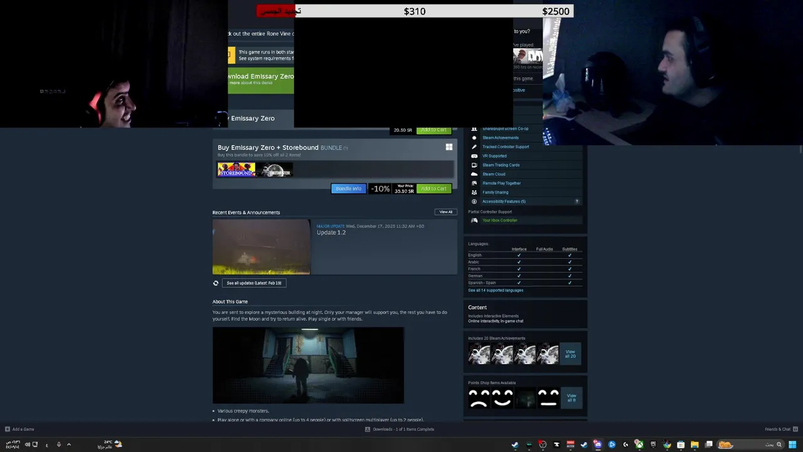The image size is (803, 452).
Task: Open the Xbox app from taskbar
Action: tap(639, 444)
